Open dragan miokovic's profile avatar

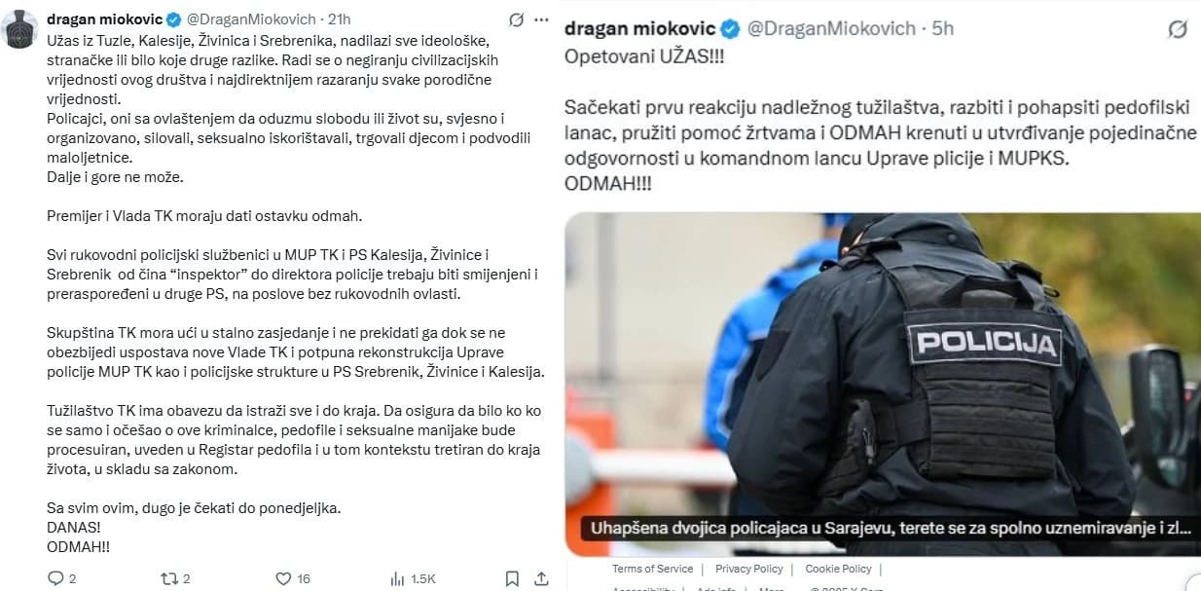(20, 28)
